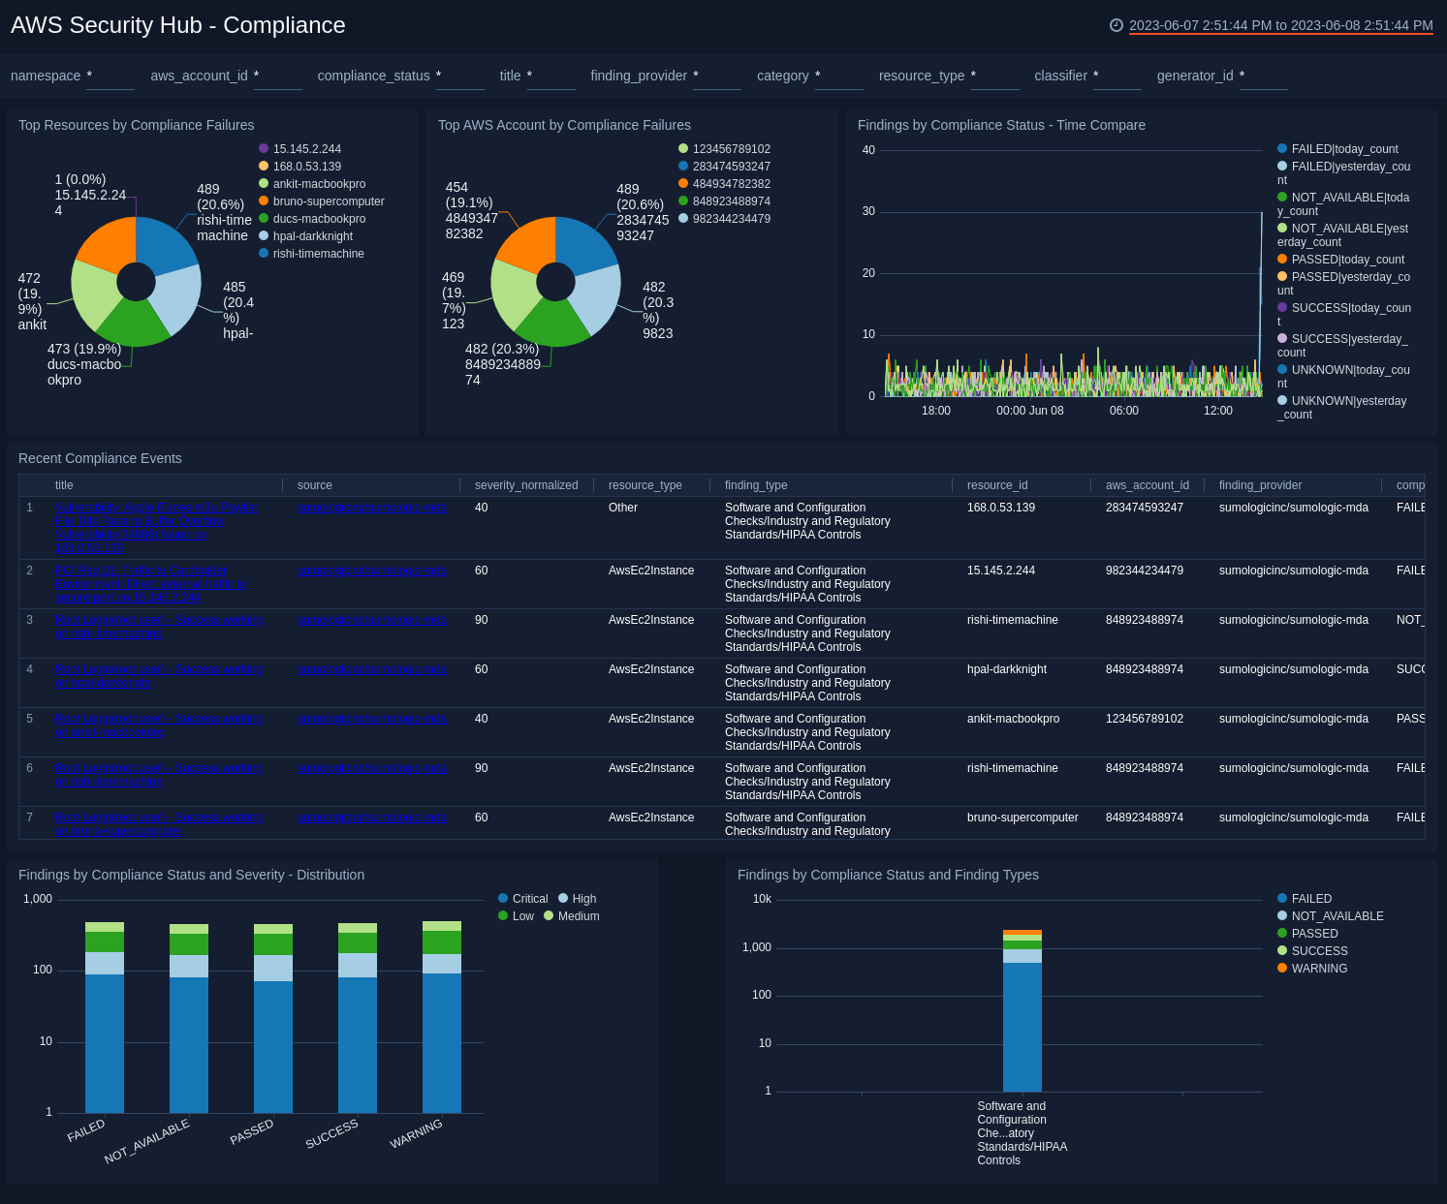
Task: Toggle the SUCCESS|today_count series legend
Action: [x=1344, y=315]
